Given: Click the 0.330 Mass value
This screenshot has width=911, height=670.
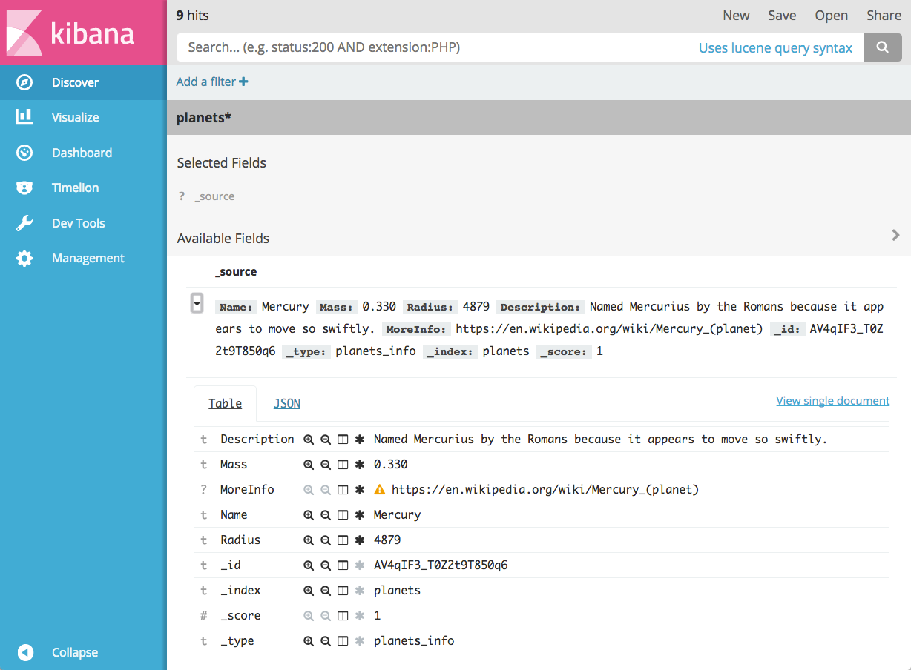Looking at the screenshot, I should point(391,465).
